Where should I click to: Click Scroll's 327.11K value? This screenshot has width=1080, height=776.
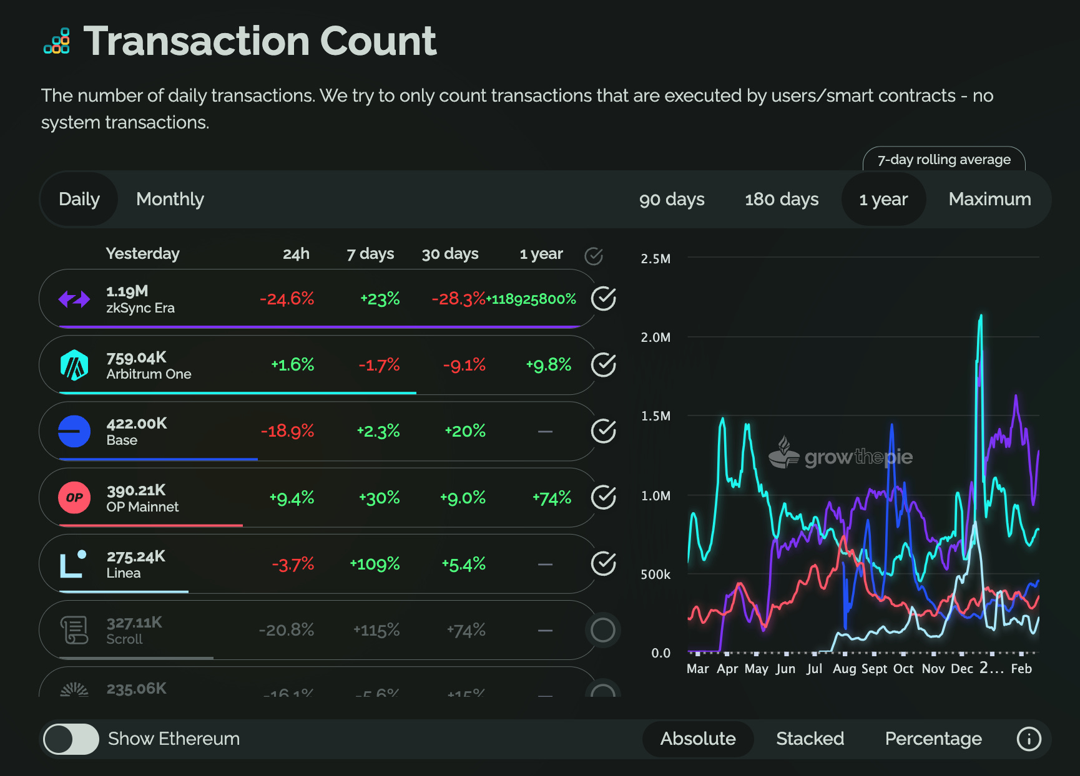pos(134,623)
